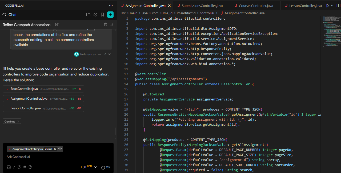Start a new chat with plus button
This screenshot has width=341, height=173.
pos(110,15)
